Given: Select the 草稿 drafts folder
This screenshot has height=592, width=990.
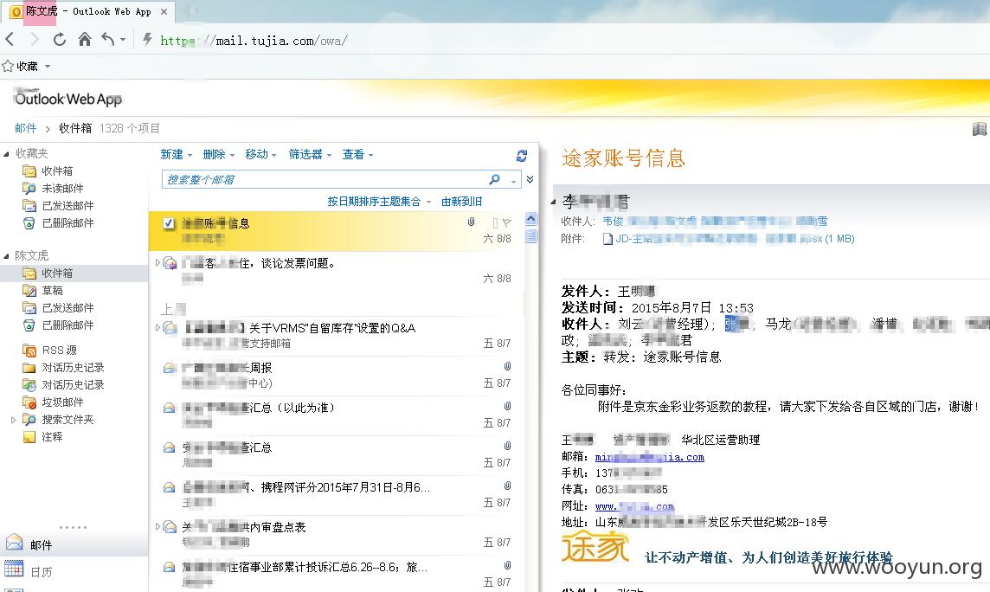Looking at the screenshot, I should point(52,290).
